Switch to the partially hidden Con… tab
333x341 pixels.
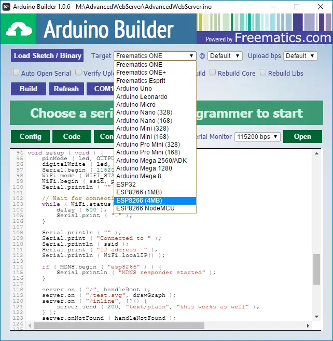click(x=104, y=137)
